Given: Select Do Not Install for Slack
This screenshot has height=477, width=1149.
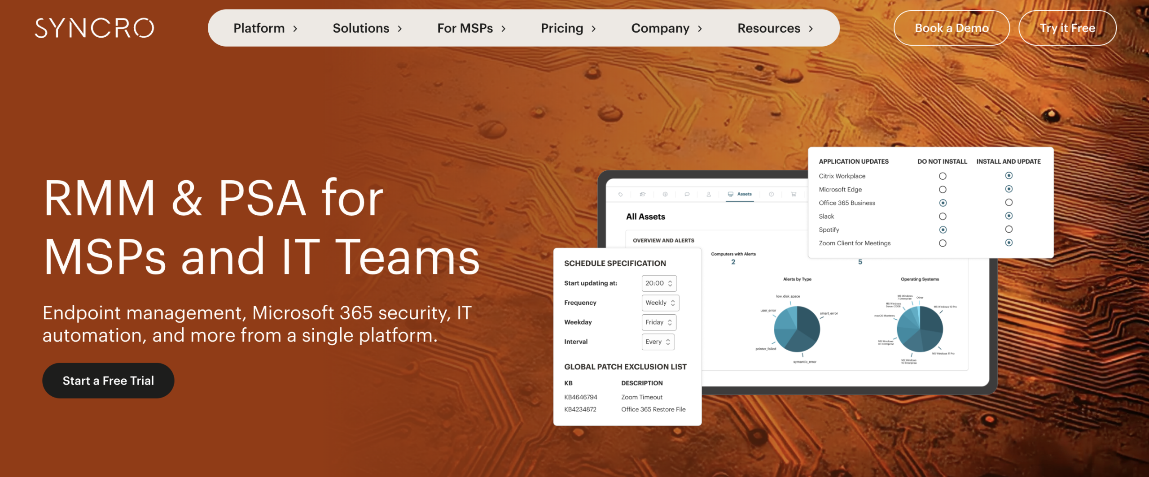Looking at the screenshot, I should click(943, 217).
